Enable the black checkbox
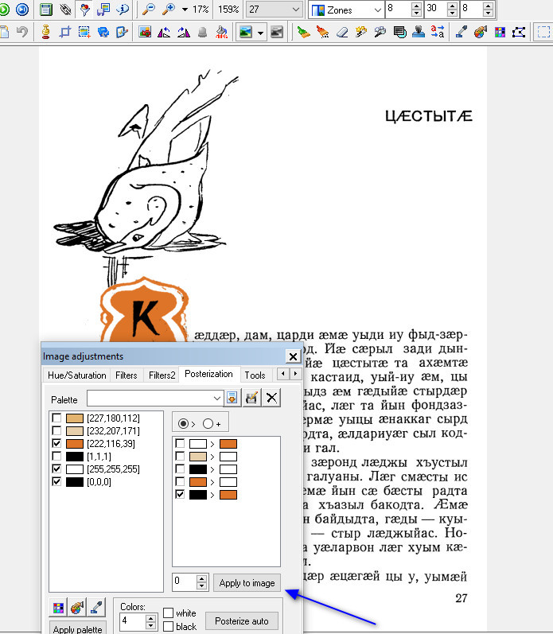This screenshot has width=553, height=634. 168,626
